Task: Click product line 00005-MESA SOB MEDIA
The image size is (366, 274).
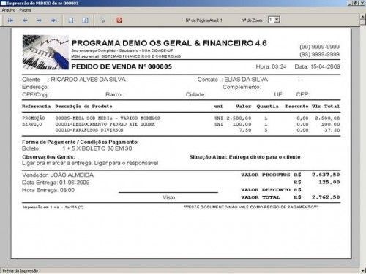Action: point(108,118)
